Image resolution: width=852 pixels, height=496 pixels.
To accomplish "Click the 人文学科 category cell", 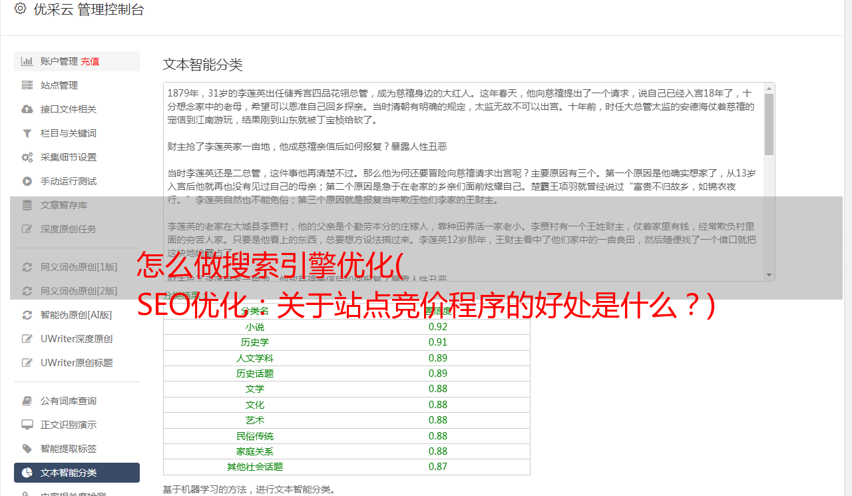I will pos(255,358).
